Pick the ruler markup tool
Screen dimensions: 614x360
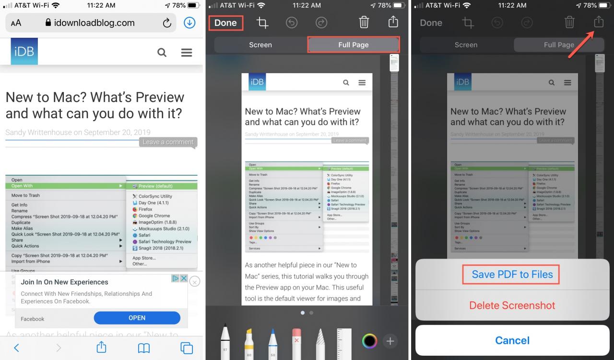click(x=344, y=341)
